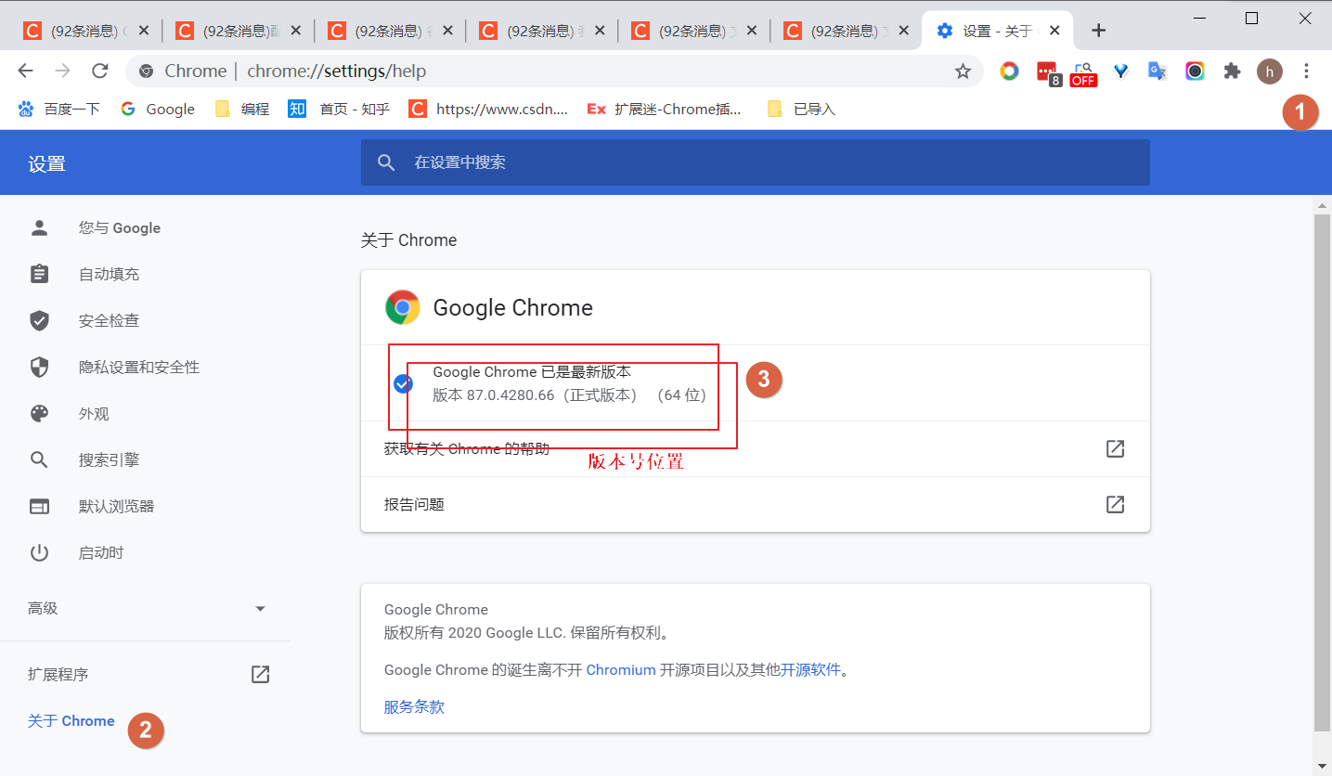Expand the 高级 section in the sidebar
The height and width of the screenshot is (776, 1332).
click(146, 609)
